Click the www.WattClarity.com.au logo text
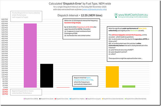This screenshot has height=106, width=161. tap(133, 15)
